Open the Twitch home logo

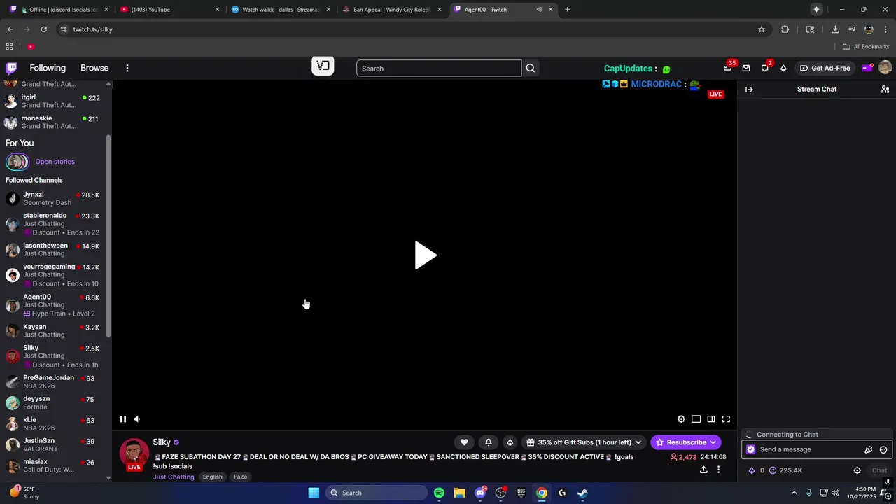[x=11, y=68]
